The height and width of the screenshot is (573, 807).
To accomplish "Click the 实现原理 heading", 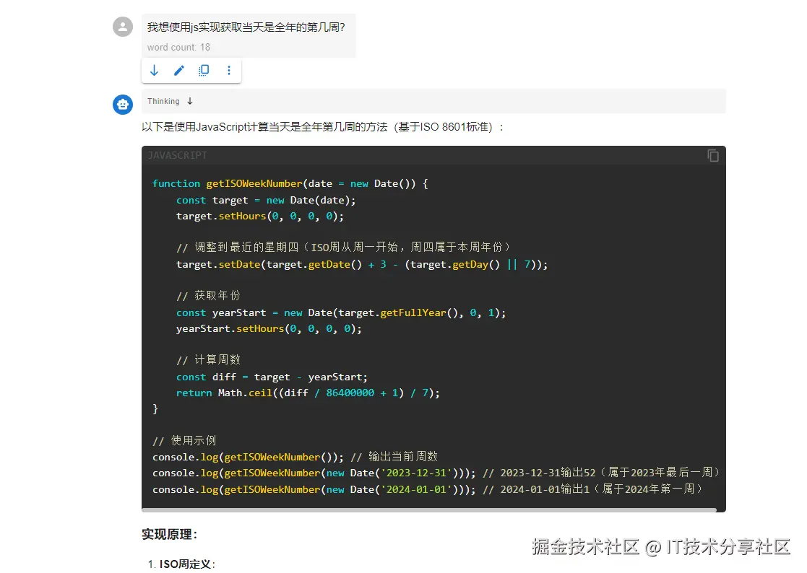I will coord(169,535).
